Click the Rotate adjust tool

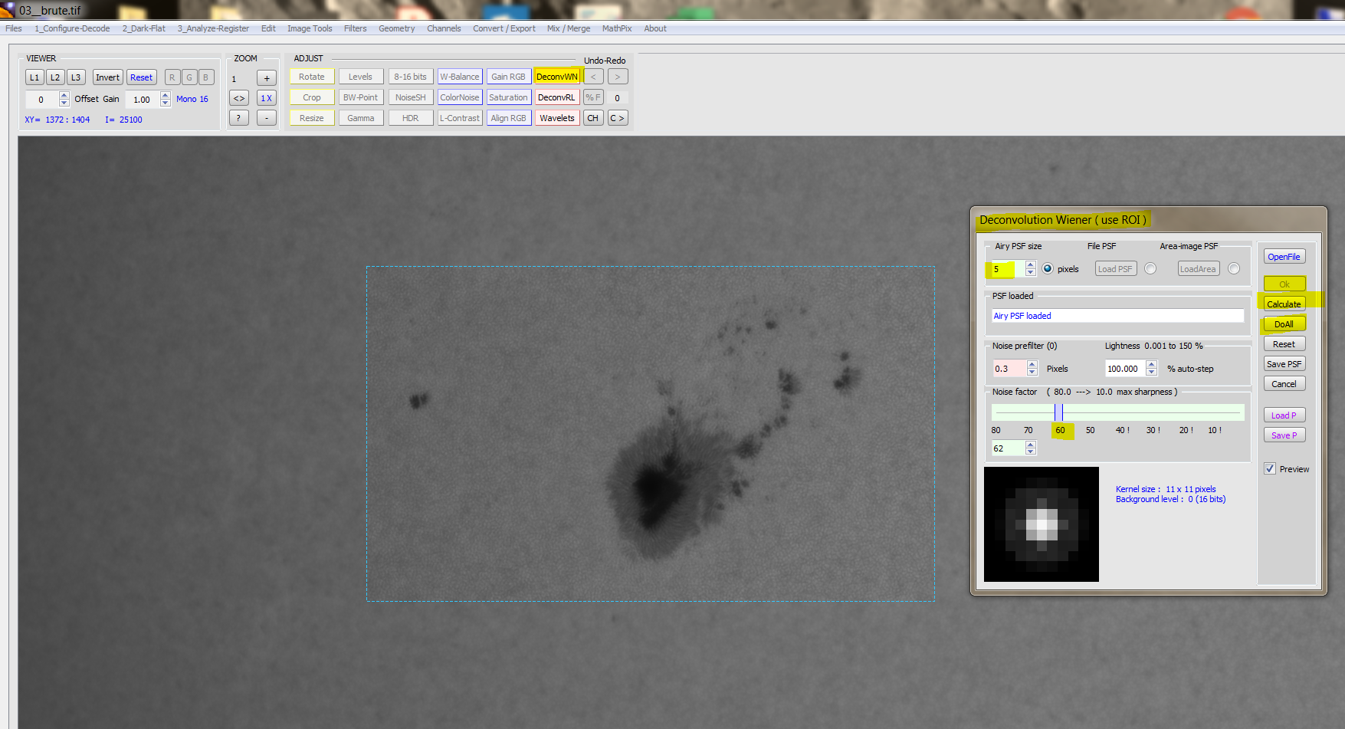click(312, 77)
